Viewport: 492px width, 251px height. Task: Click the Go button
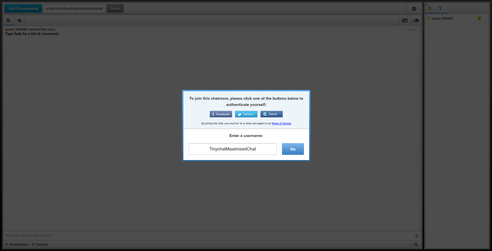point(293,149)
